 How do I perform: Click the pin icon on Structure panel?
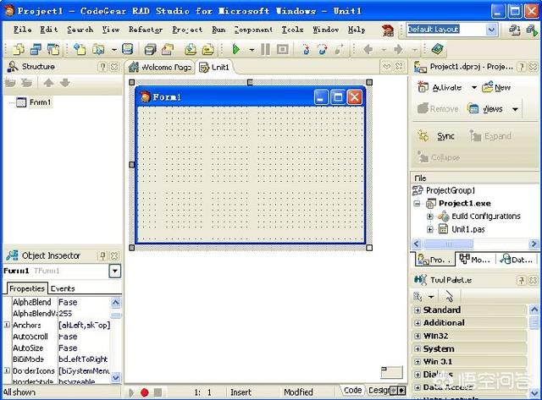(102, 67)
